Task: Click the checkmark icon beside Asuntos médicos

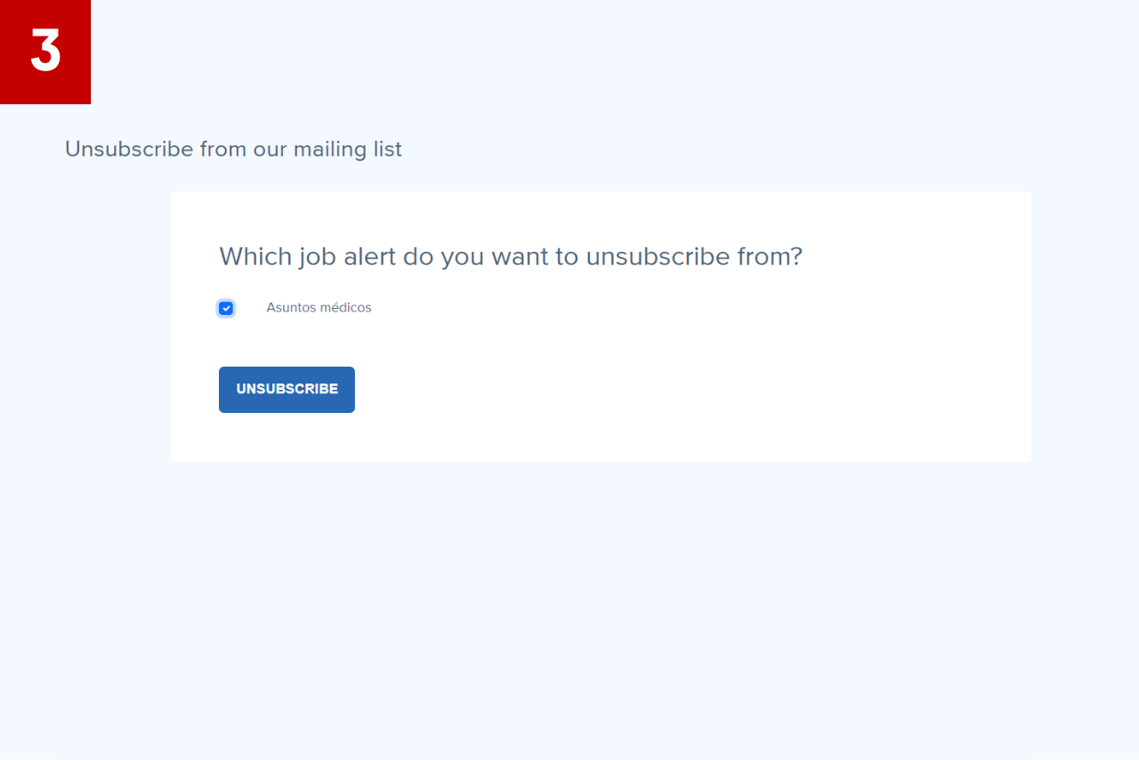Action: [x=226, y=308]
